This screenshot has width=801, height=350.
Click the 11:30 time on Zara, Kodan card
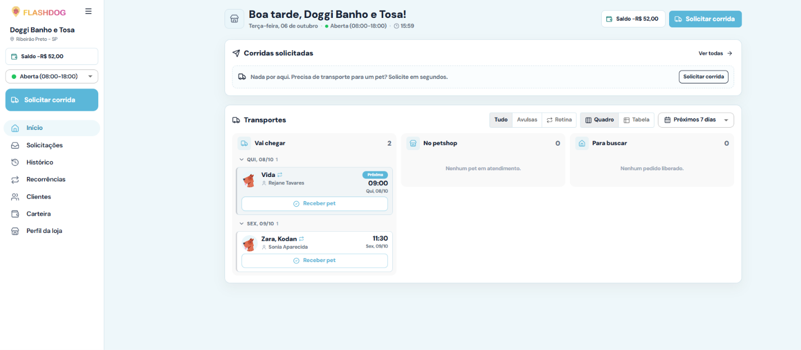click(x=380, y=239)
